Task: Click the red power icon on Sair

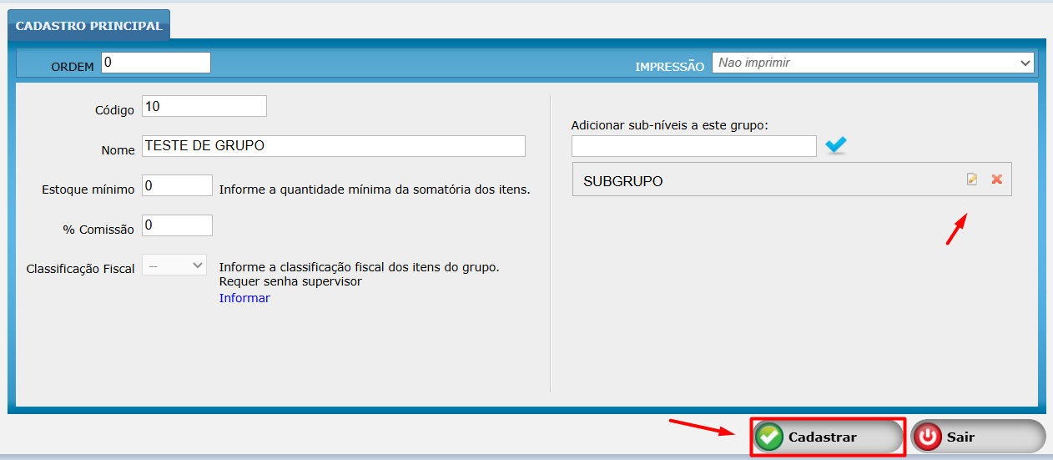Action: click(x=928, y=437)
